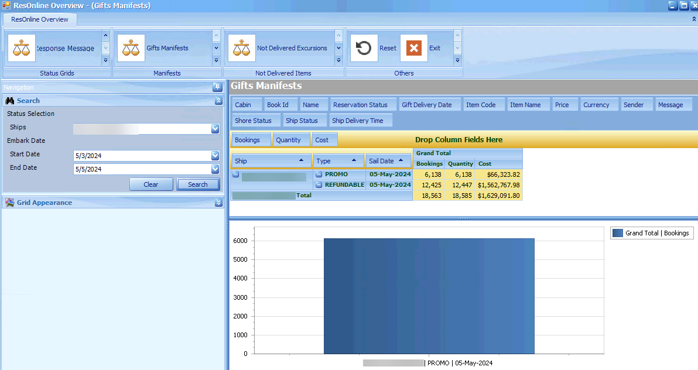This screenshot has height=370, width=698.
Task: Expand the Others ribbon gallery dropdown
Action: [x=457, y=60]
